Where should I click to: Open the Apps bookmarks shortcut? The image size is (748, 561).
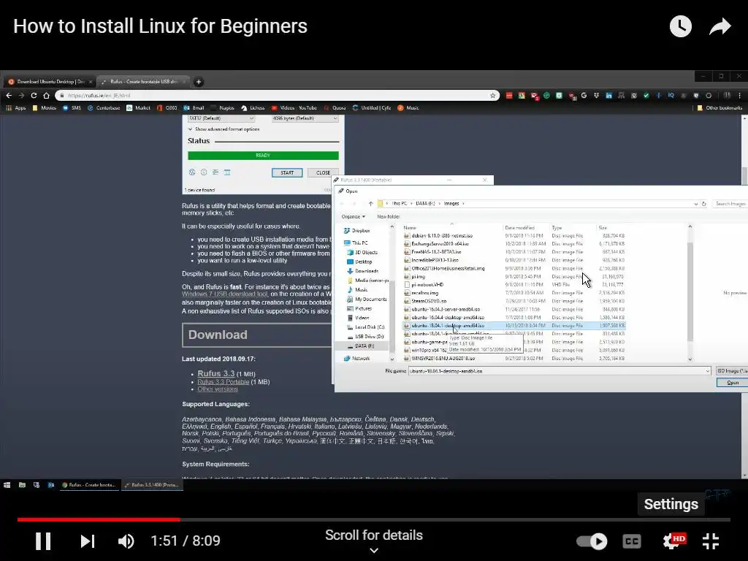click(x=16, y=108)
